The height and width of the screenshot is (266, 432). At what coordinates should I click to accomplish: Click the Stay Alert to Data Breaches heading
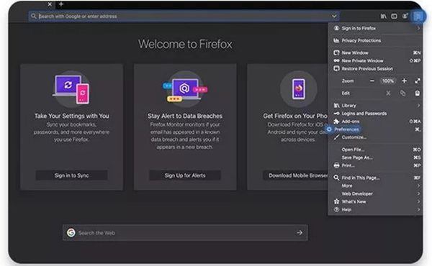tap(185, 116)
